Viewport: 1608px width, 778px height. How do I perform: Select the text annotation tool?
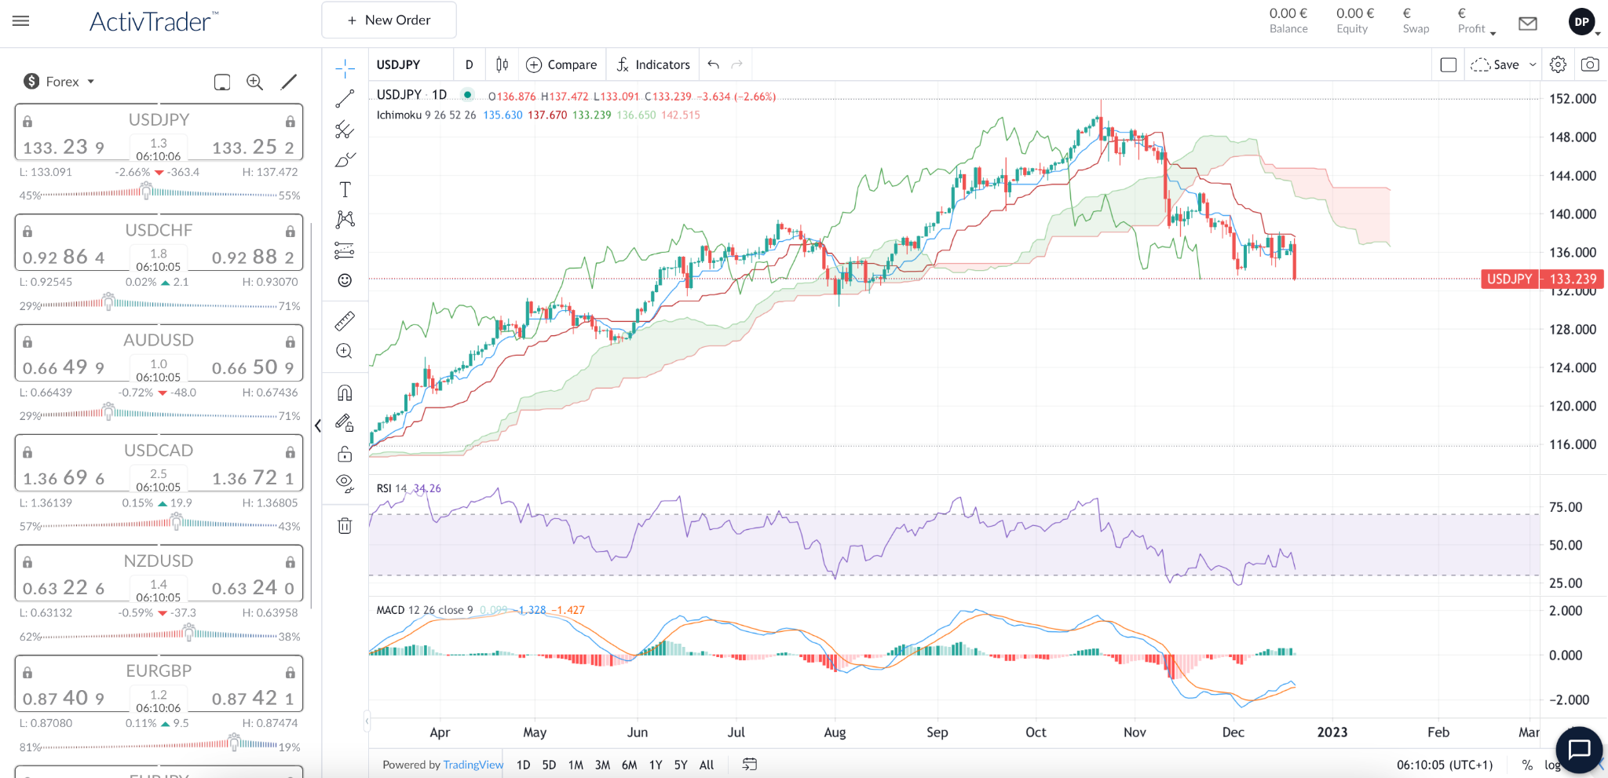345,189
